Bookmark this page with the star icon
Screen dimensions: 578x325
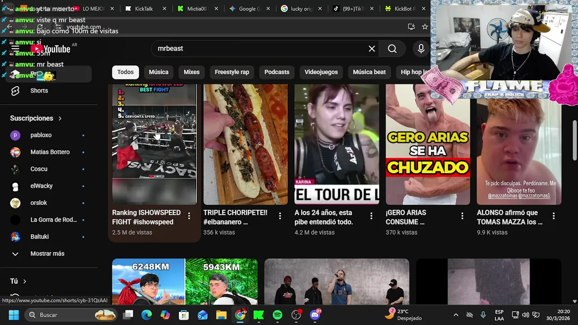pos(424,27)
